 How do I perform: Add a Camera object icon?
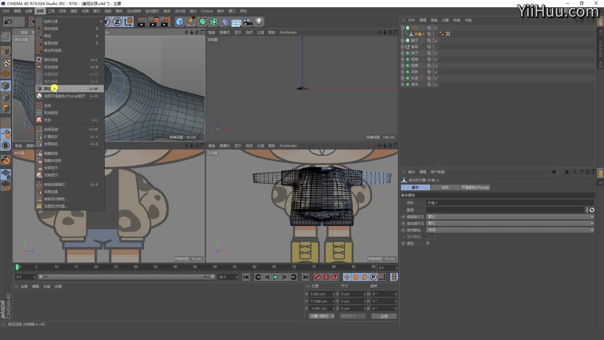[x=248, y=22]
